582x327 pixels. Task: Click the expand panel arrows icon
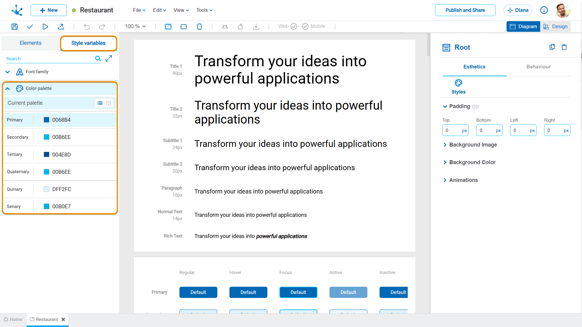[109, 58]
